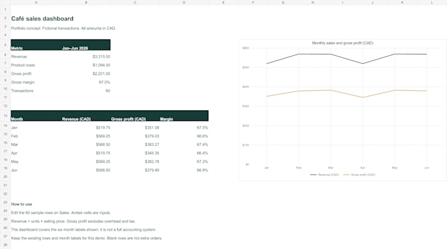This screenshot has height=249, width=447.
Task: Select column B header
Action: pyautogui.click(x=86, y=2)
